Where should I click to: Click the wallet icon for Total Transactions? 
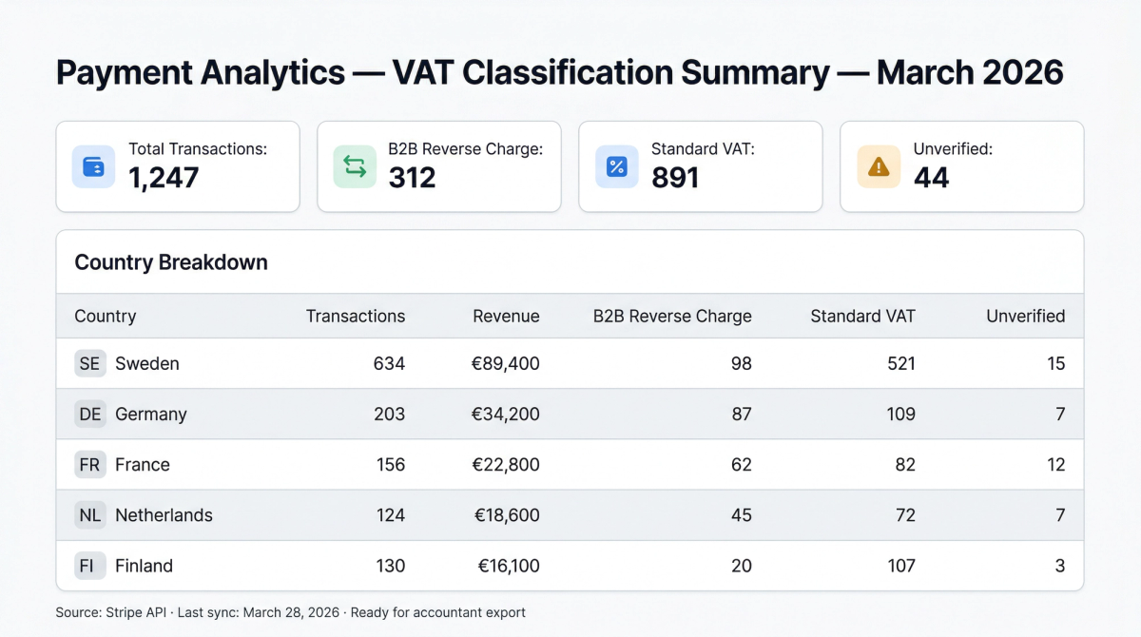tap(93, 166)
